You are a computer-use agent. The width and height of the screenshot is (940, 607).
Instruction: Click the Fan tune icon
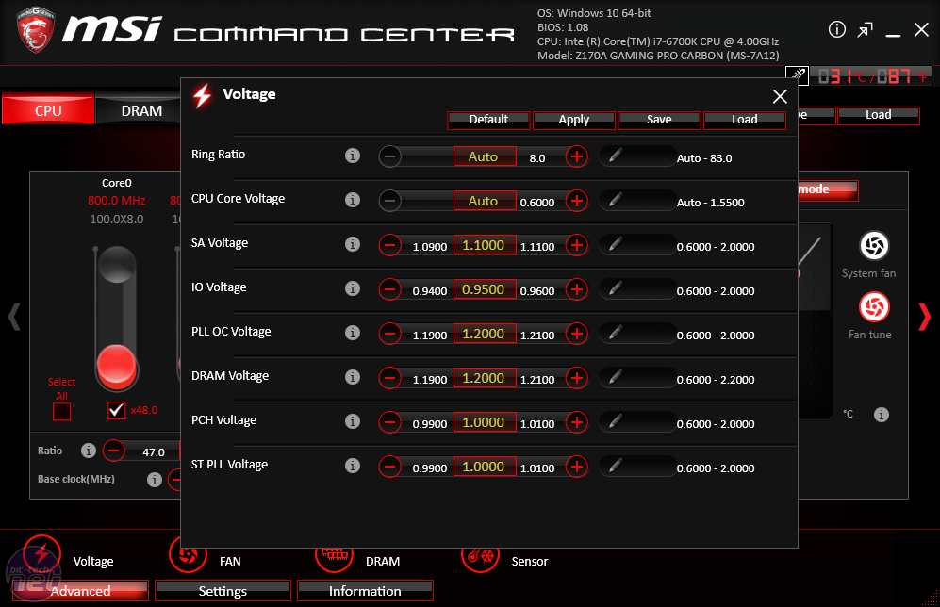[x=875, y=307]
